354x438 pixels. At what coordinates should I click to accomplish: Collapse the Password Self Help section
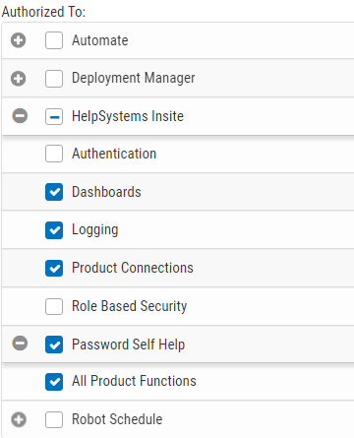(x=20, y=344)
